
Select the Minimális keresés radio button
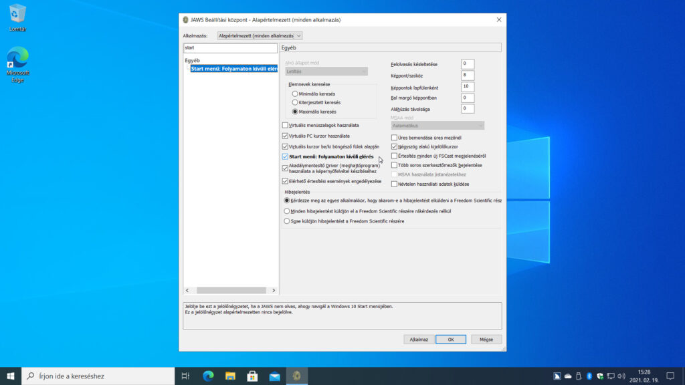click(x=295, y=94)
